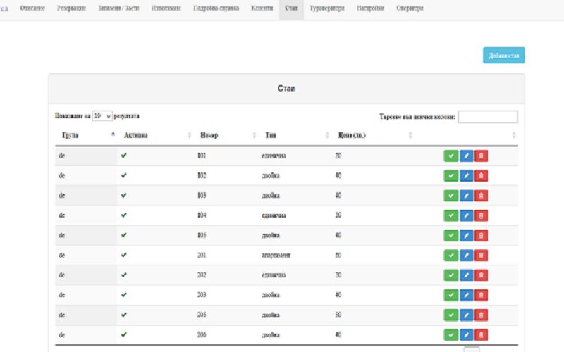
Task: Edit room 203 using the pencil icon
Action: (x=466, y=295)
